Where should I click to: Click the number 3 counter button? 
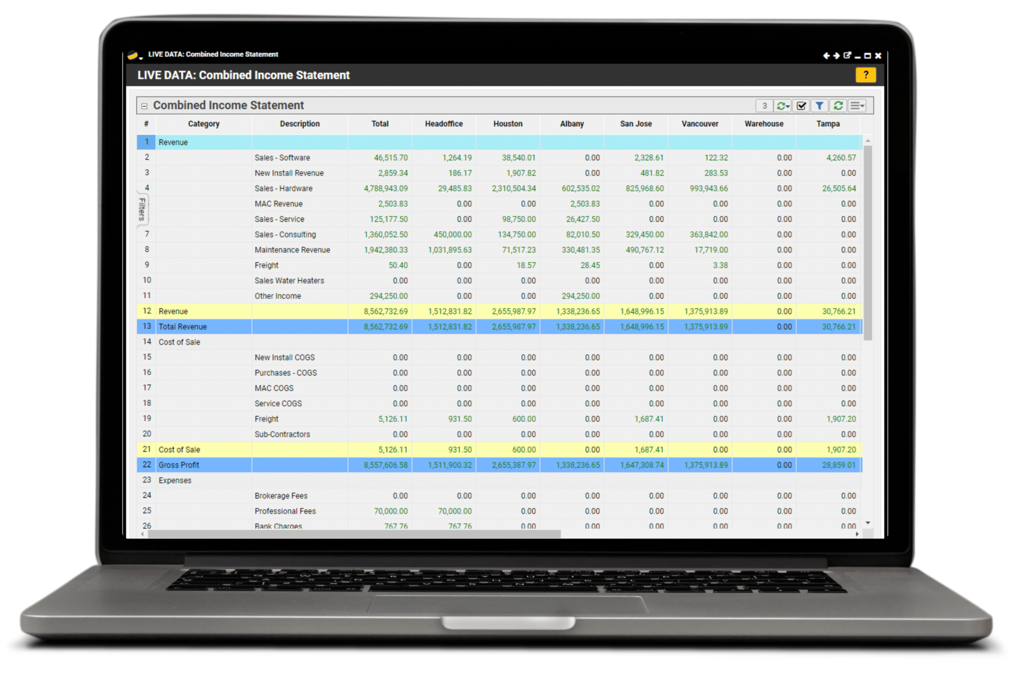(x=764, y=106)
